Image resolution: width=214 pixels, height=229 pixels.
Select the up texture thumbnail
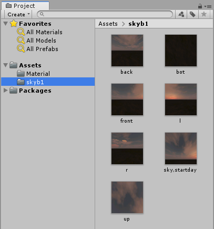(127, 197)
